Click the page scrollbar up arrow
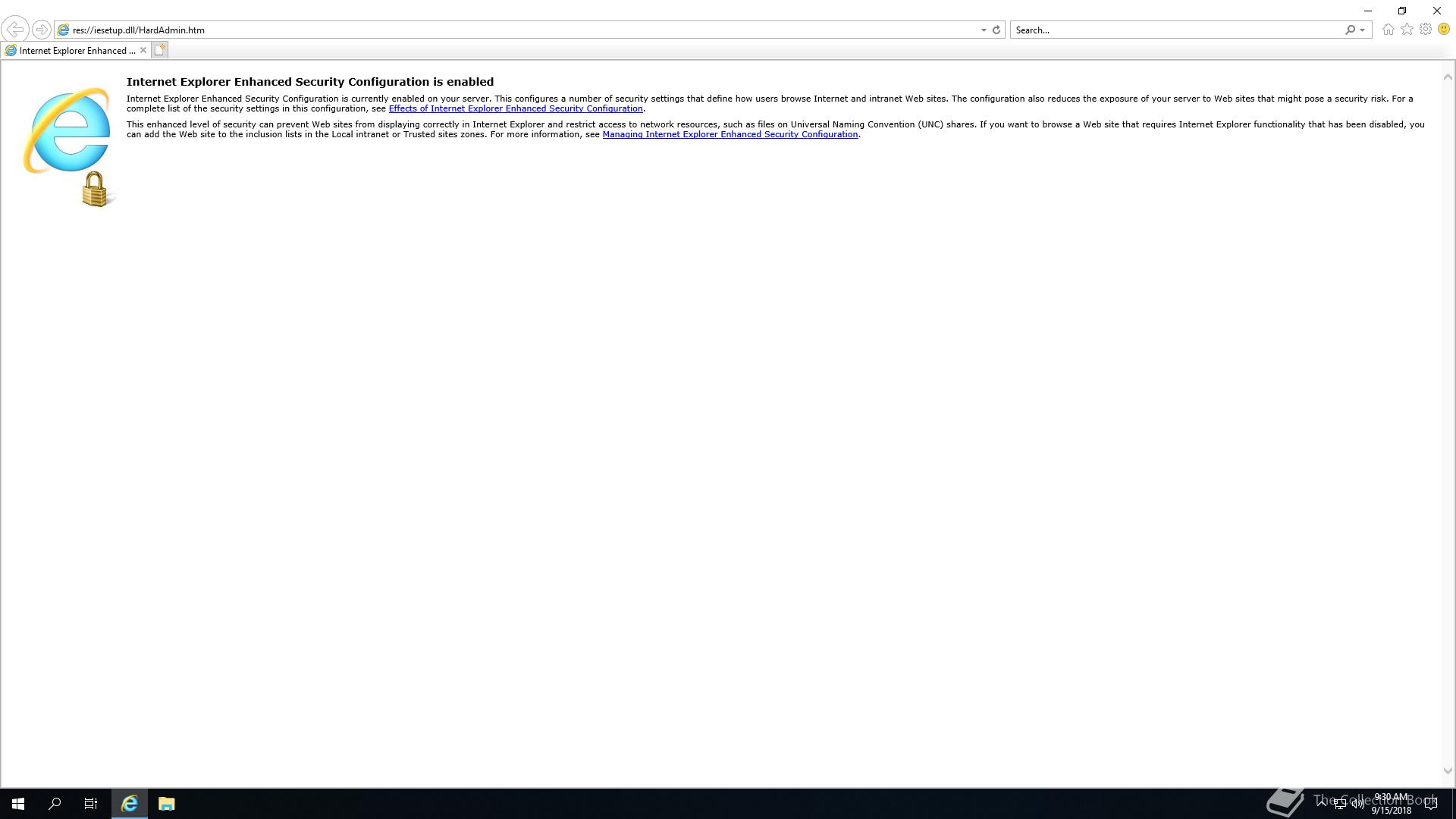The width and height of the screenshot is (1456, 819). pyautogui.click(x=1448, y=77)
